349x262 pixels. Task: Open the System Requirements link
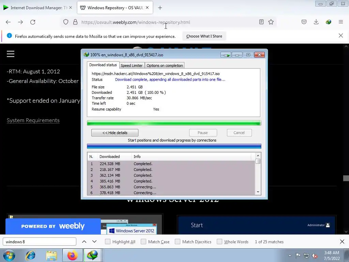(33, 120)
